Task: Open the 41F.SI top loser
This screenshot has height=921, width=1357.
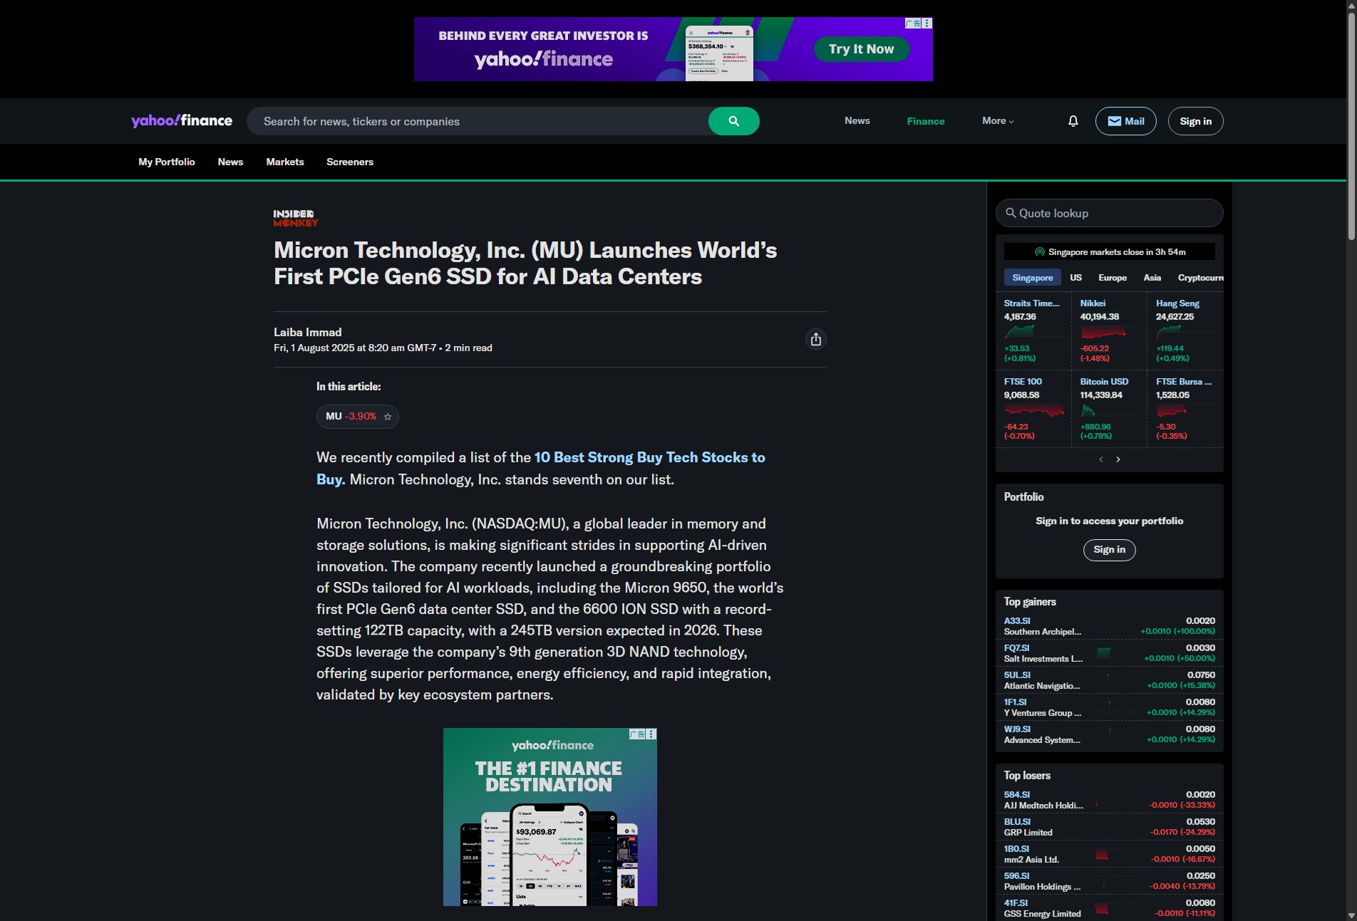Action: [1109, 908]
